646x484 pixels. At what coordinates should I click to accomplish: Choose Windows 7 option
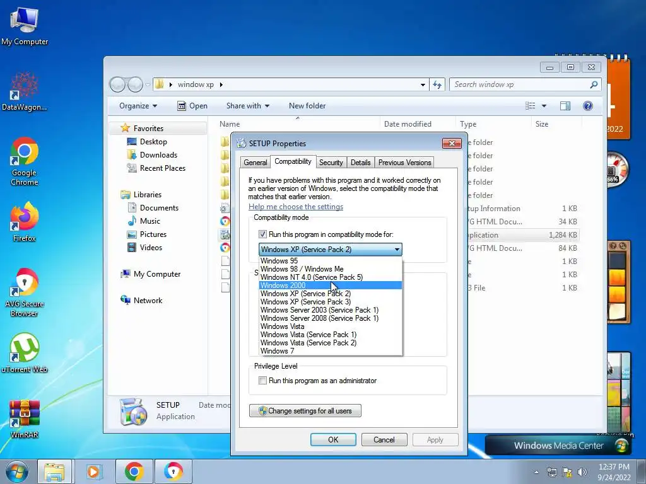pyautogui.click(x=331, y=351)
